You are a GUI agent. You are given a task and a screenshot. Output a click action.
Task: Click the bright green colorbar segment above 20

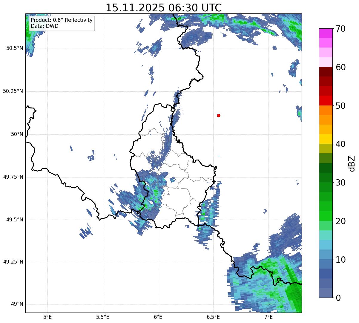[x=326, y=216]
